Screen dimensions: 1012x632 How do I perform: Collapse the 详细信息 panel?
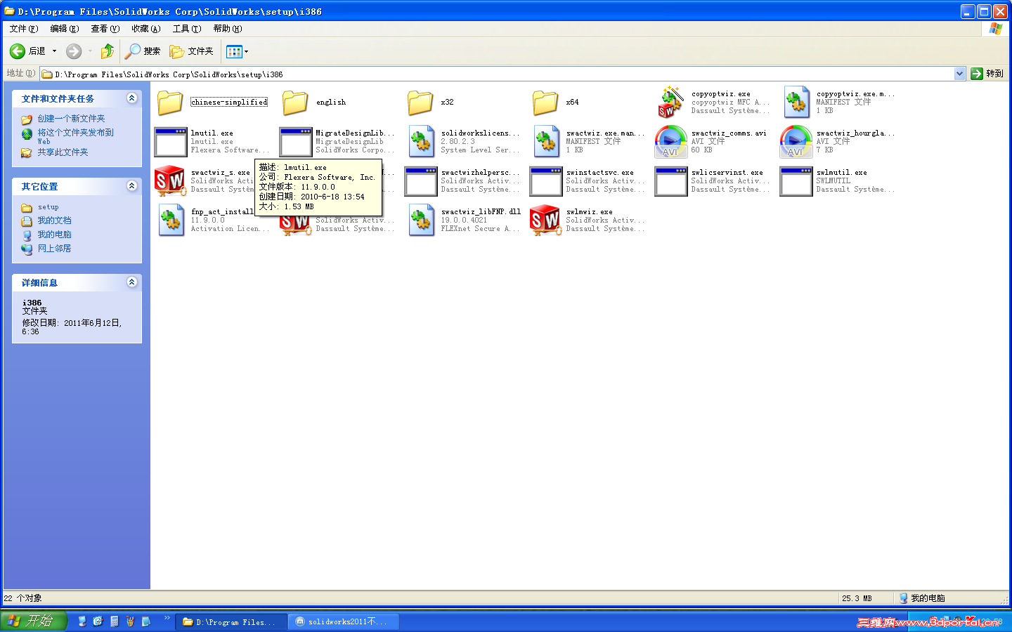pyautogui.click(x=131, y=282)
